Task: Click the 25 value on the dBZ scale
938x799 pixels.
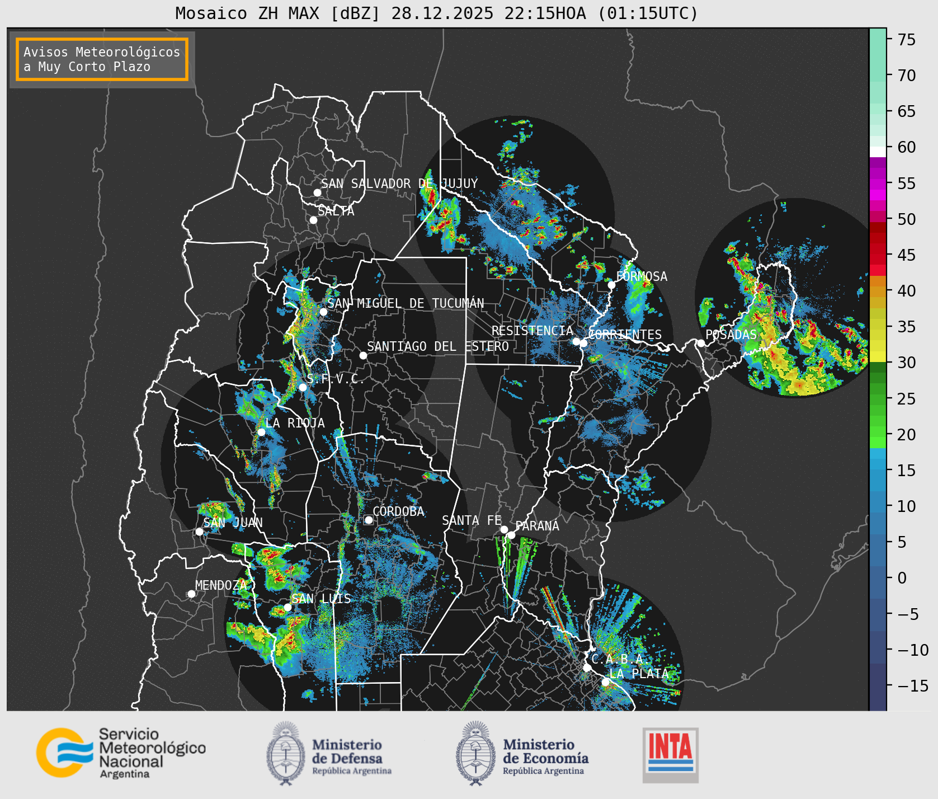Action: tap(907, 399)
